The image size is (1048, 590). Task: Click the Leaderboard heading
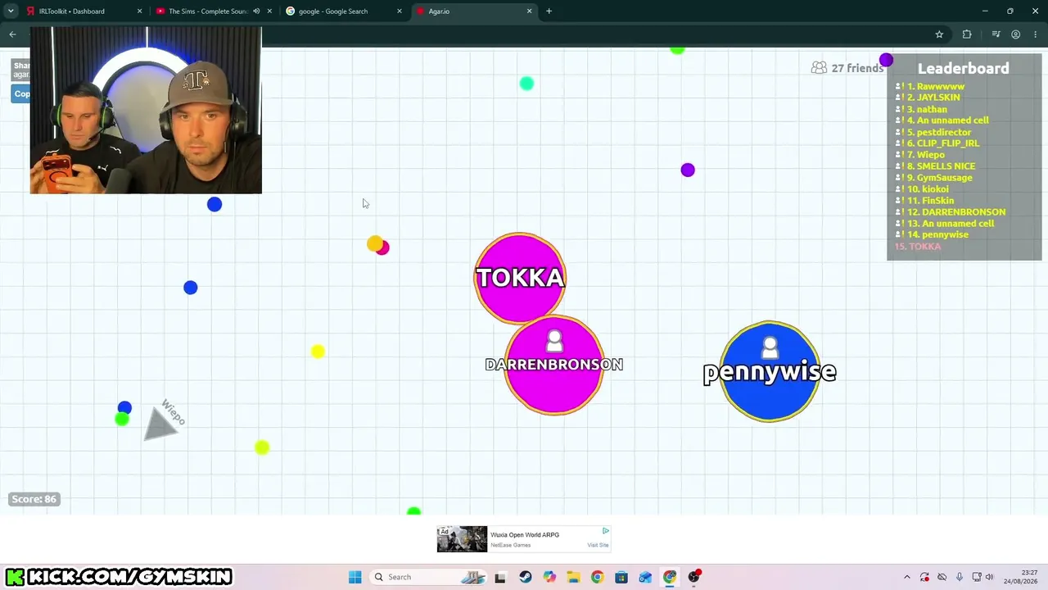pyautogui.click(x=964, y=69)
